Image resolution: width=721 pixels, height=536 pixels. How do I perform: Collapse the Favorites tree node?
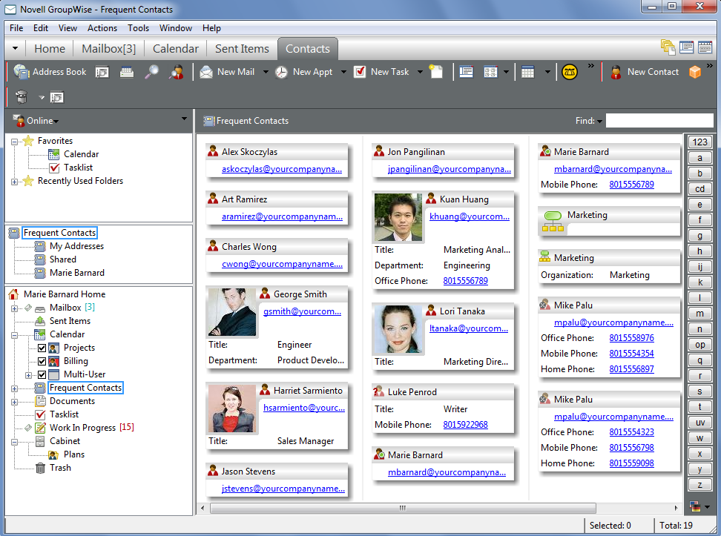tap(15, 142)
